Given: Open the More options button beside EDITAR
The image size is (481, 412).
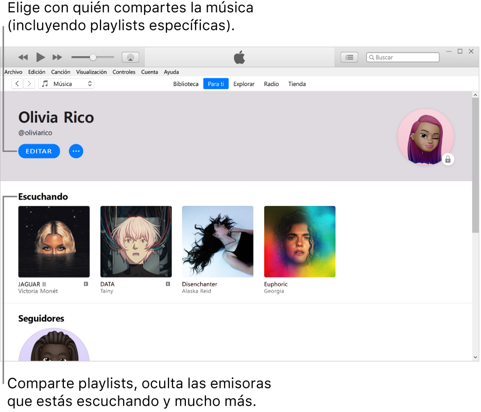Looking at the screenshot, I should 76,151.
